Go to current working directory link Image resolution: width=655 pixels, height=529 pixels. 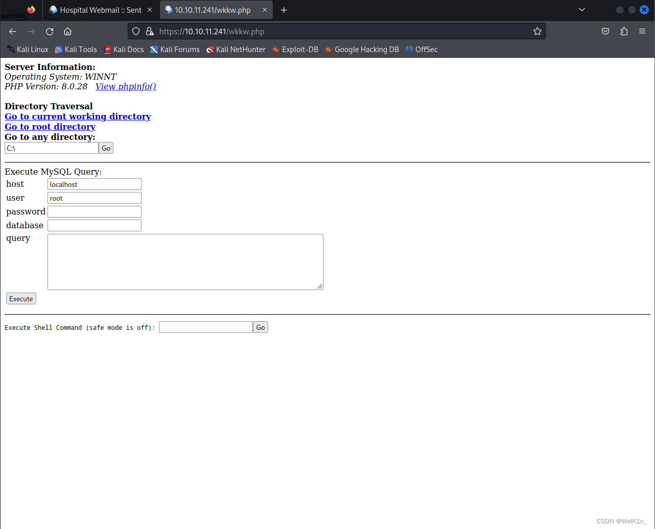click(78, 116)
